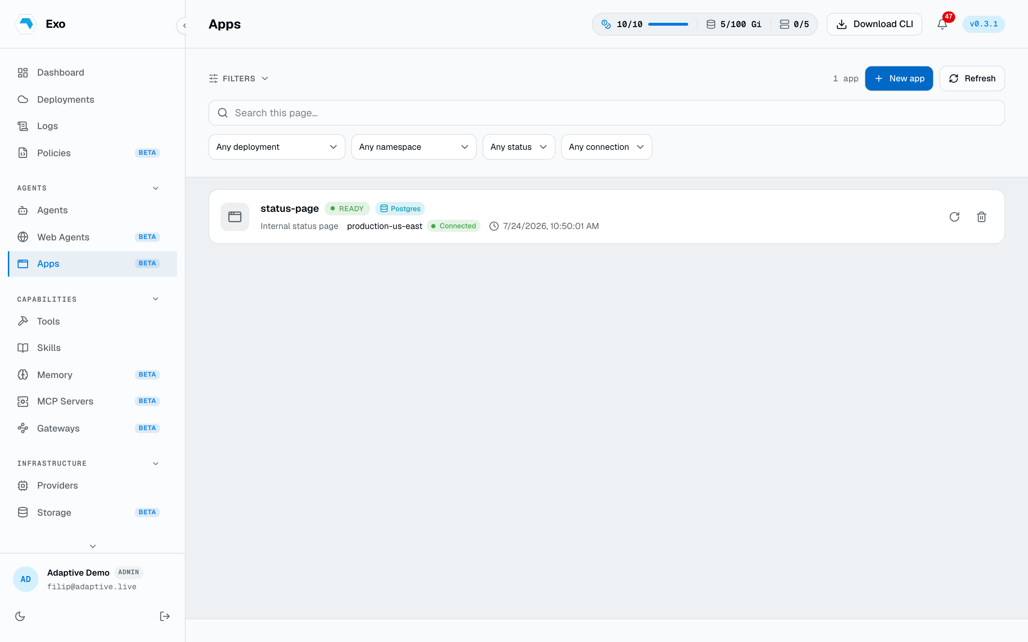Open MCP Servers

(x=92, y=401)
